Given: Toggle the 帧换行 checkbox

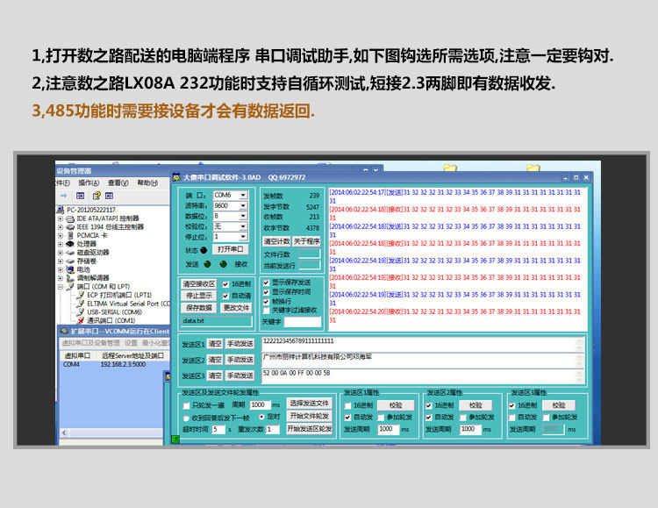Looking at the screenshot, I should (x=266, y=302).
